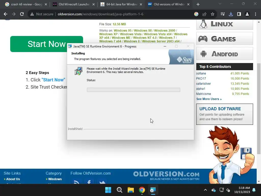Toggle the side panel icon
This screenshot has width=261, height=196.
(239, 14)
